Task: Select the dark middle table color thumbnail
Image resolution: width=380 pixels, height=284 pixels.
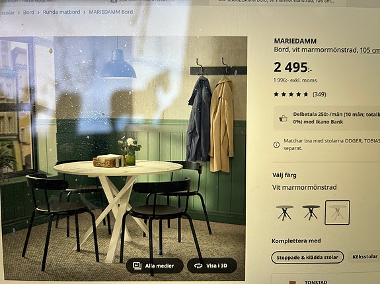Action: coord(311,212)
